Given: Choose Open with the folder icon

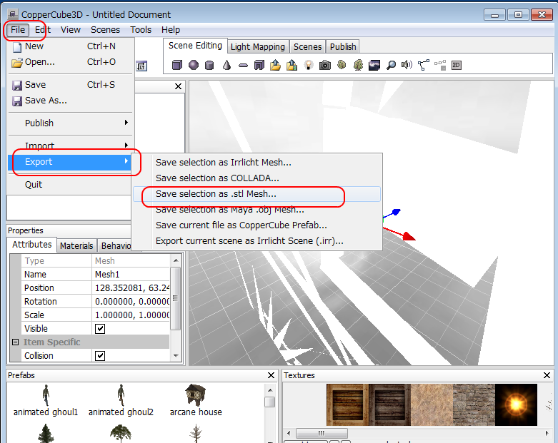Looking at the screenshot, I should (70, 62).
